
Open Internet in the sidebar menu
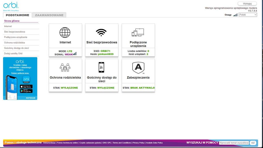(x=8, y=26)
